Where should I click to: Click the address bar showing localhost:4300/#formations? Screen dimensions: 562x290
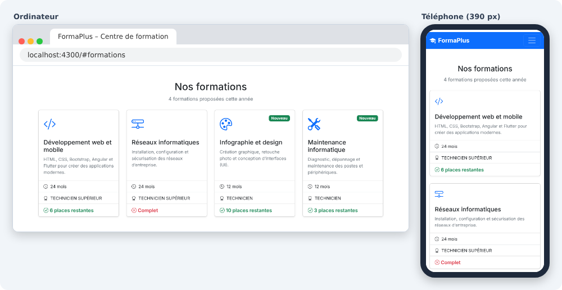(211, 55)
